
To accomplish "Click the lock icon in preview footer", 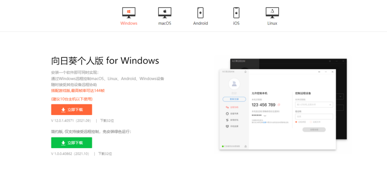I will [246, 146].
